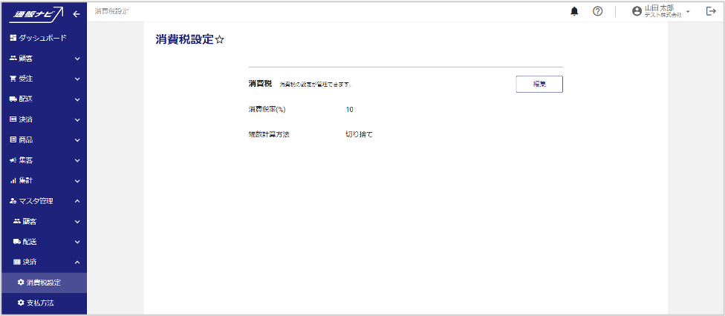
Task: Click the 編集 button
Action: point(539,84)
